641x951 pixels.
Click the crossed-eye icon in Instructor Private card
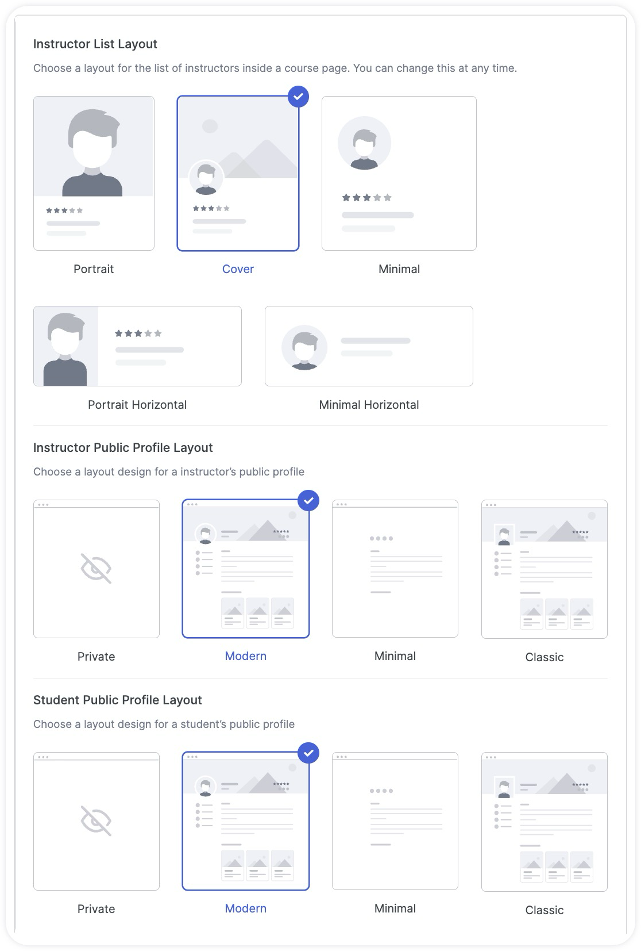96,569
